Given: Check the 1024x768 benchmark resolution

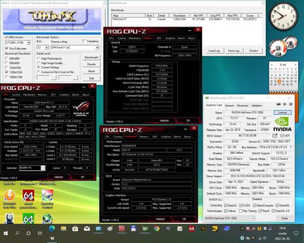Looking at the screenshot, I should pyautogui.click(x=6, y=68).
